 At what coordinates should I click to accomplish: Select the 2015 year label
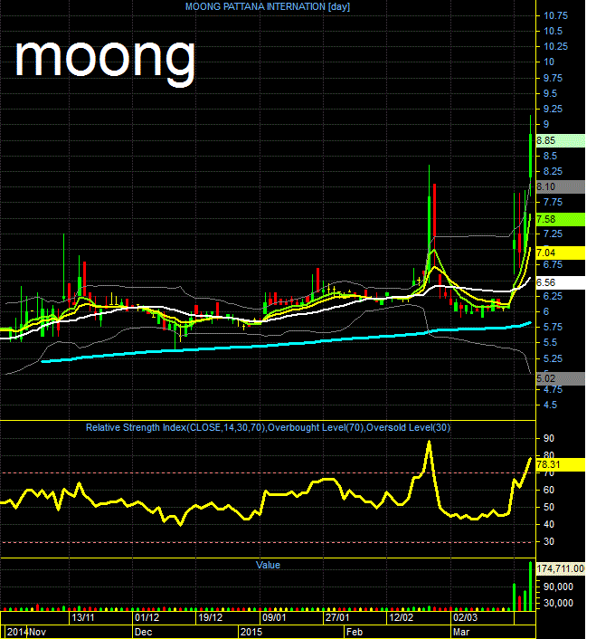(x=251, y=632)
